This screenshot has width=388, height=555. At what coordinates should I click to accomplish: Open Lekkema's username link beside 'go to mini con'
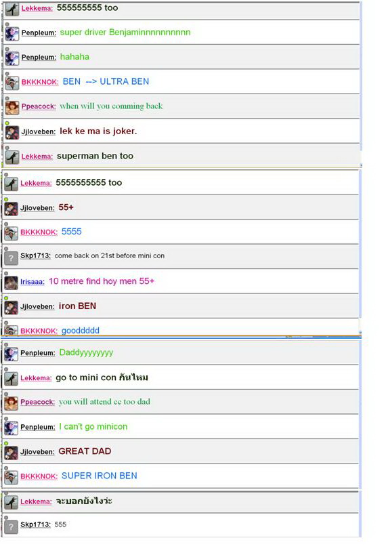coord(36,378)
